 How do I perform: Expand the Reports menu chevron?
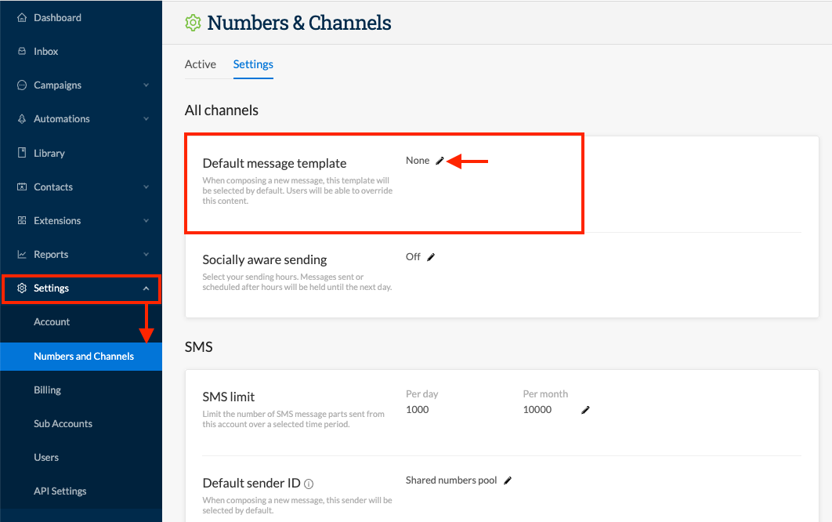pos(146,255)
